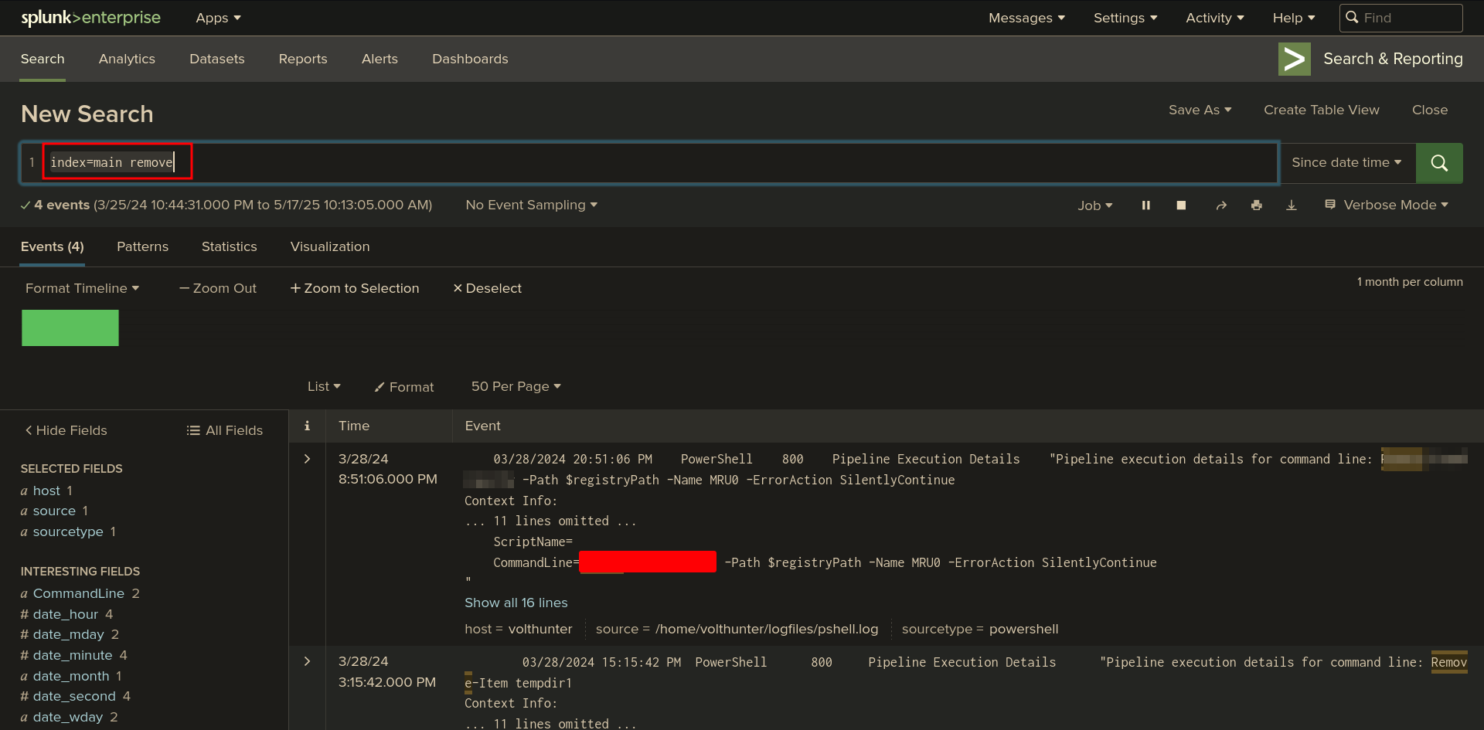
Task: Open the Apps dropdown menu
Action: click(x=219, y=18)
